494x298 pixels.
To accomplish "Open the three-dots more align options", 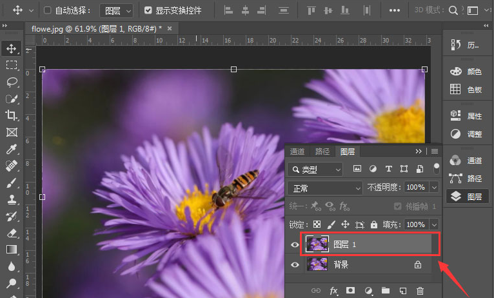I will 395,10.
